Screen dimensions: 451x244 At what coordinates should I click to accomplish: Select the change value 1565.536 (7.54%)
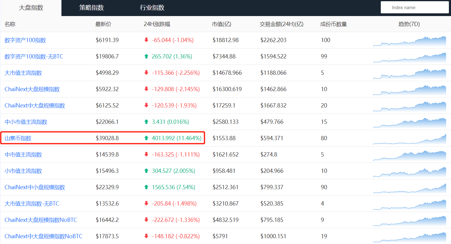(x=173, y=187)
